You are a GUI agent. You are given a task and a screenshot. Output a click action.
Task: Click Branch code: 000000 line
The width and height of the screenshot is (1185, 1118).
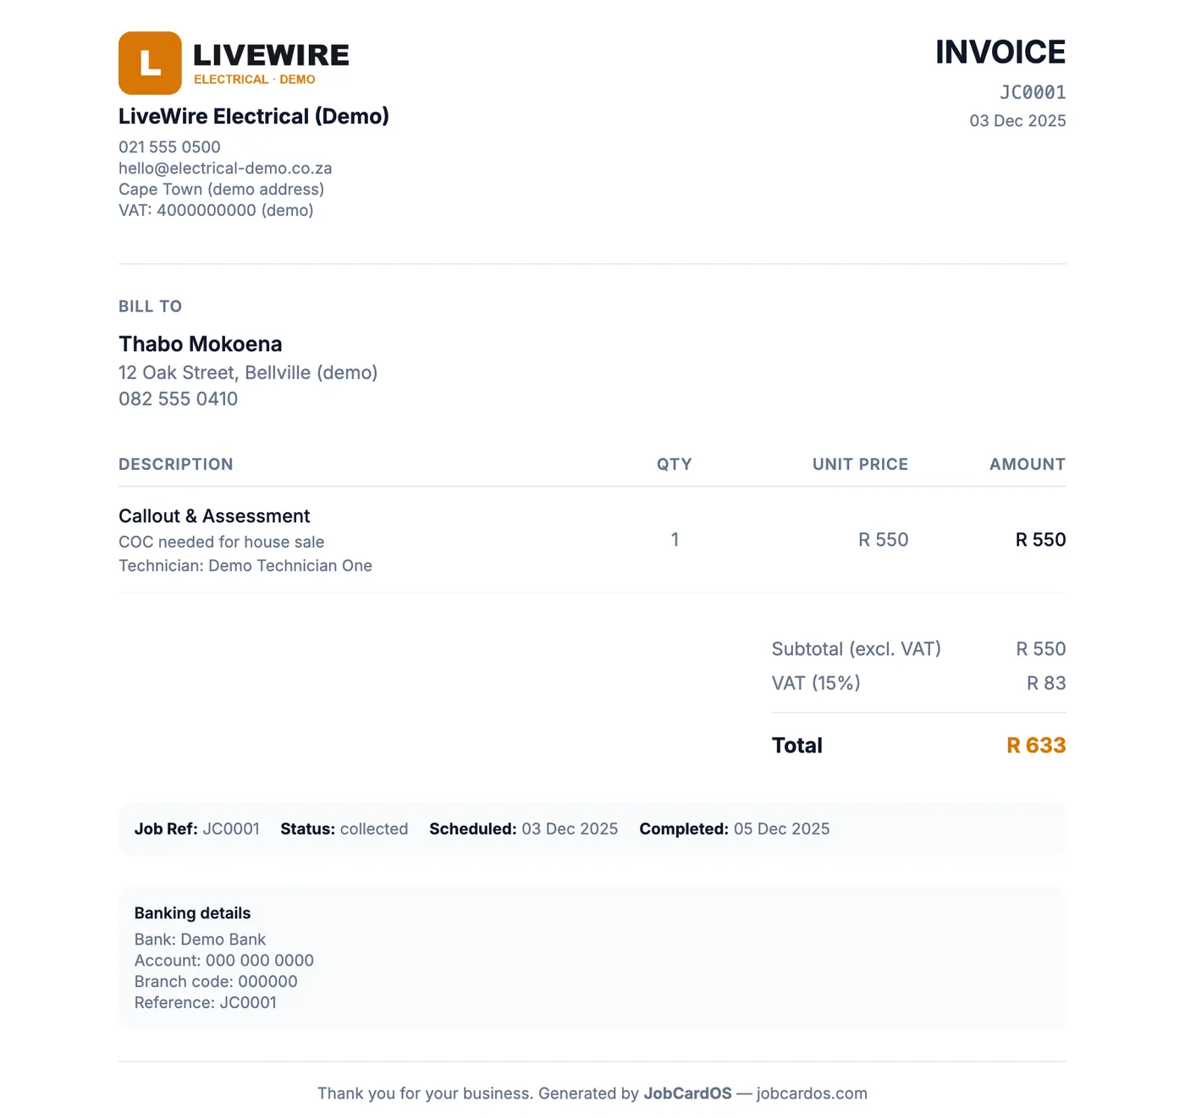[216, 982]
